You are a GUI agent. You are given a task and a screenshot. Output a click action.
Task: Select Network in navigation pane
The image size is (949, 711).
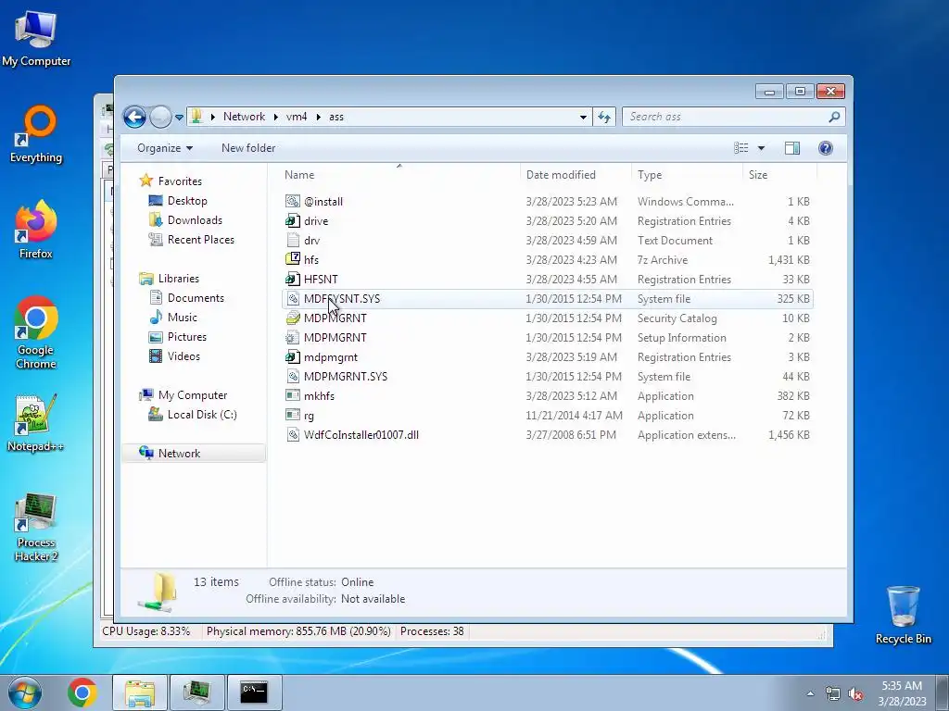coord(194,454)
